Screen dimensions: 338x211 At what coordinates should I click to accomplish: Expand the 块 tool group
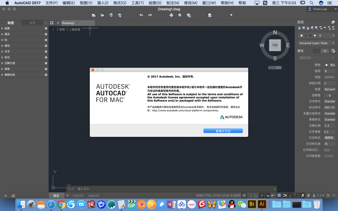(2, 40)
